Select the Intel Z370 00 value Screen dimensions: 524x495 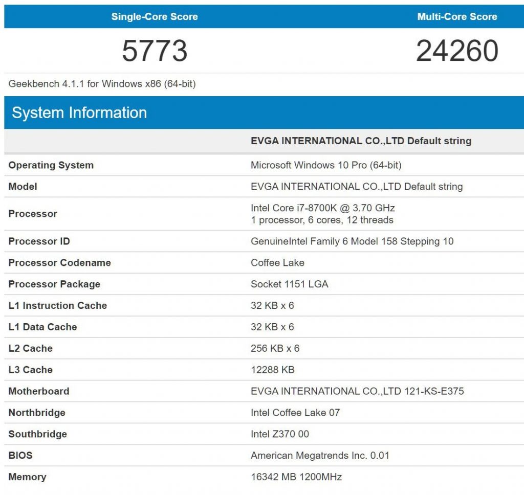[x=280, y=434]
